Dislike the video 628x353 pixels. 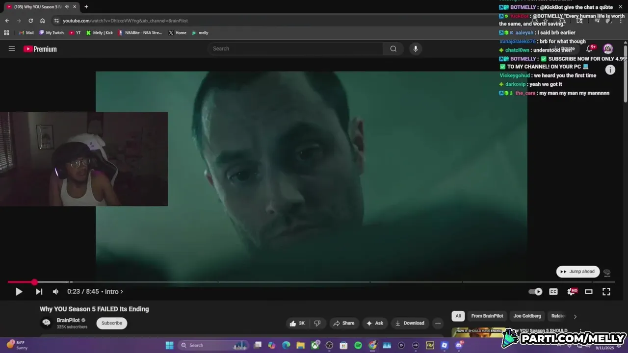[x=317, y=323]
